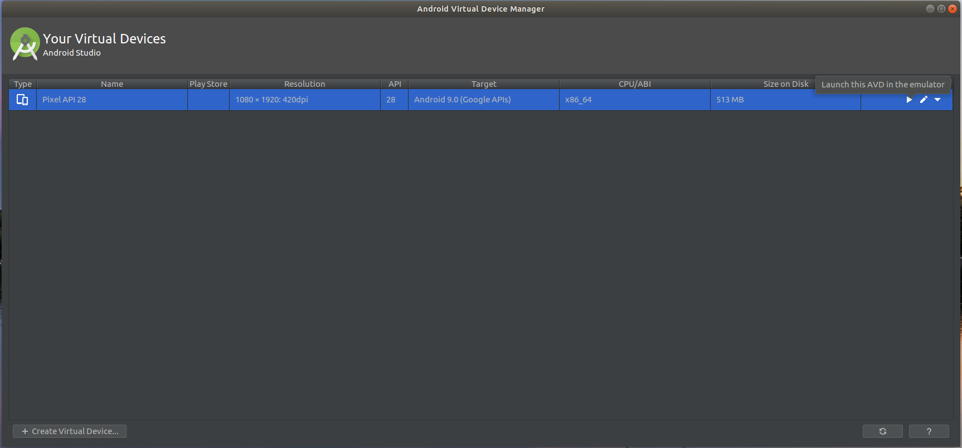Close the Android Virtual Device Manager window
962x448 pixels.
pyautogui.click(x=953, y=8)
